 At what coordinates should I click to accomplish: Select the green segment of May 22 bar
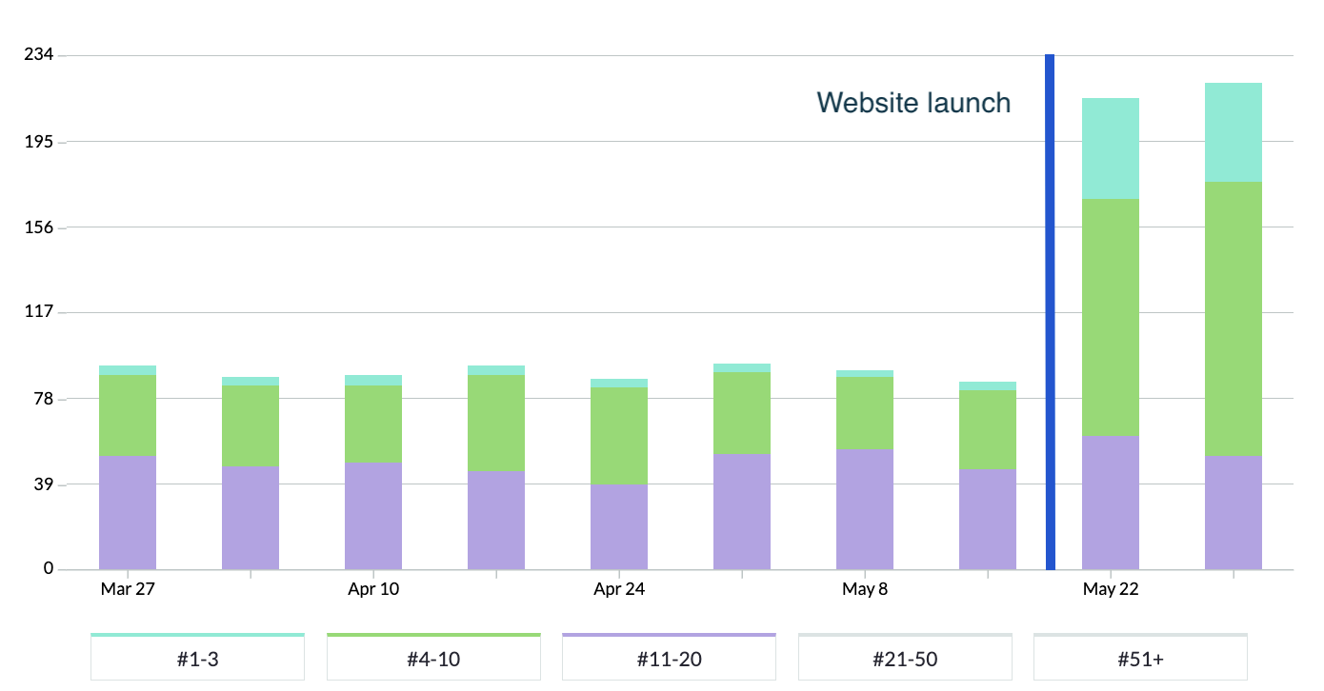coord(1111,317)
